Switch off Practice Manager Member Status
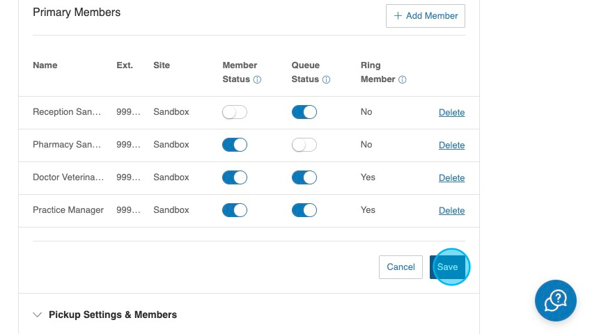The height and width of the screenshot is (334, 599). 235,210
